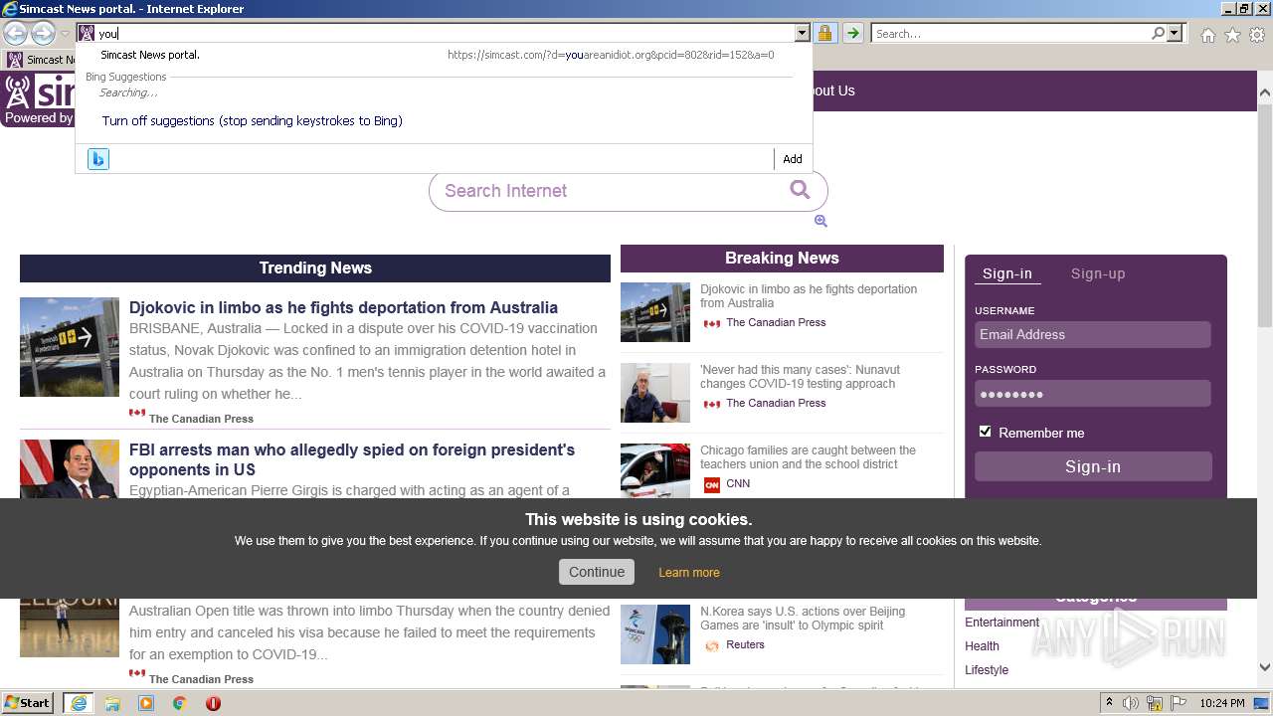The image size is (1273, 716).
Task: Open Djokovic in limbo trending headline
Action: (x=343, y=308)
